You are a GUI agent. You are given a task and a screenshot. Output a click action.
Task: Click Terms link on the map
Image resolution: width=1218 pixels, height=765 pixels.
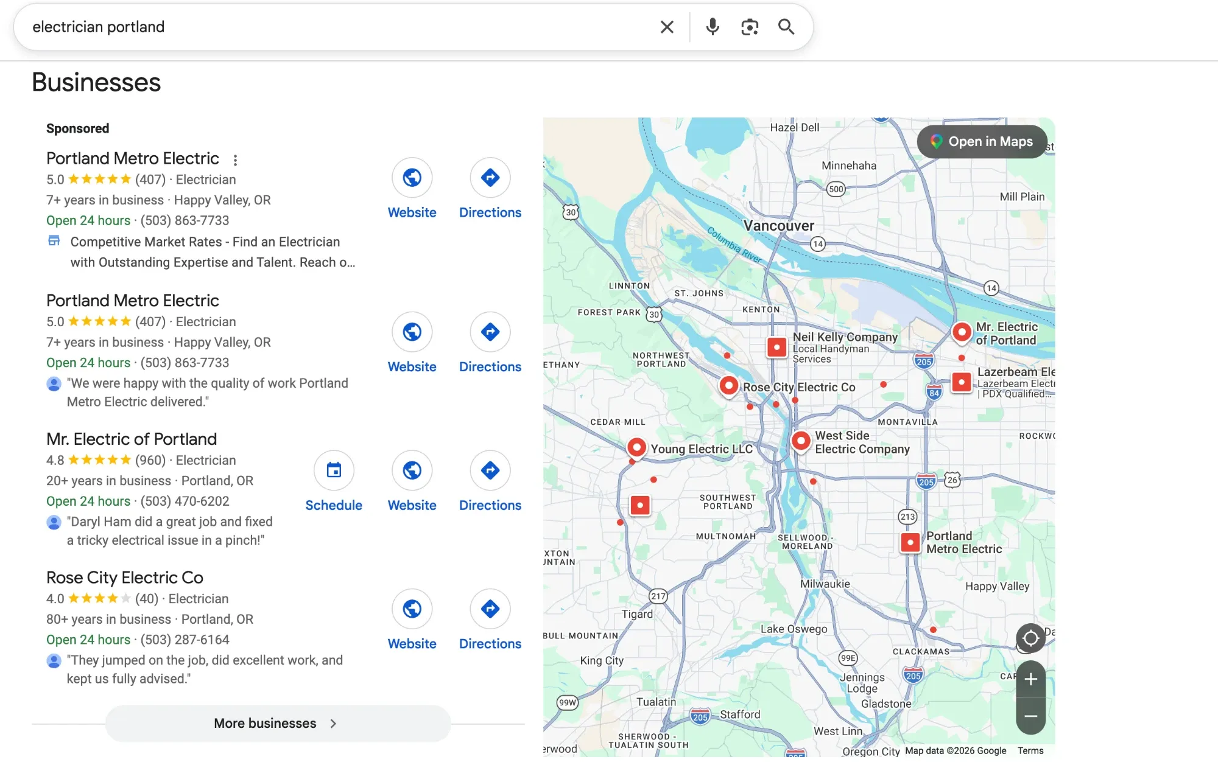click(1030, 751)
